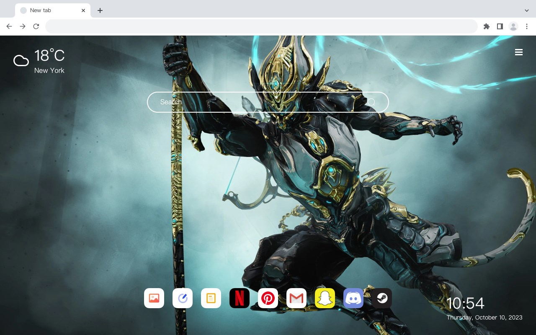The image size is (536, 335).
Task: Close the New tab tab
Action: coord(83,10)
